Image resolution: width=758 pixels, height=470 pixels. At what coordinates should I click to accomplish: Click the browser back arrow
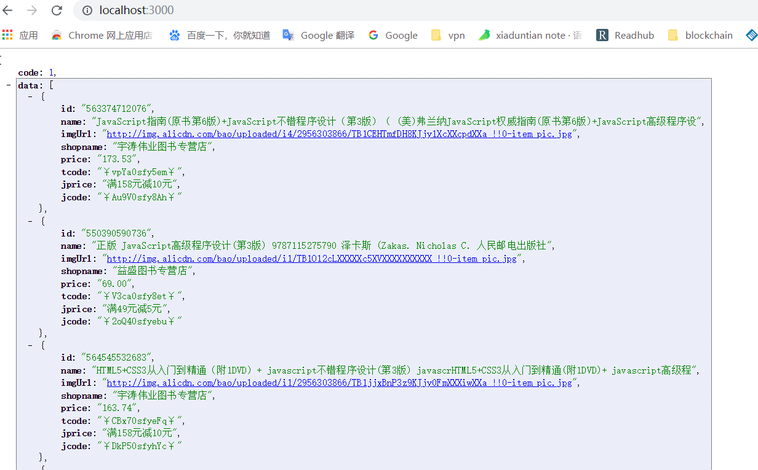click(8, 10)
